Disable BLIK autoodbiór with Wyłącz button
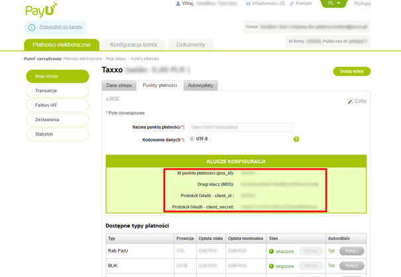401x277 pixels. [x=352, y=266]
